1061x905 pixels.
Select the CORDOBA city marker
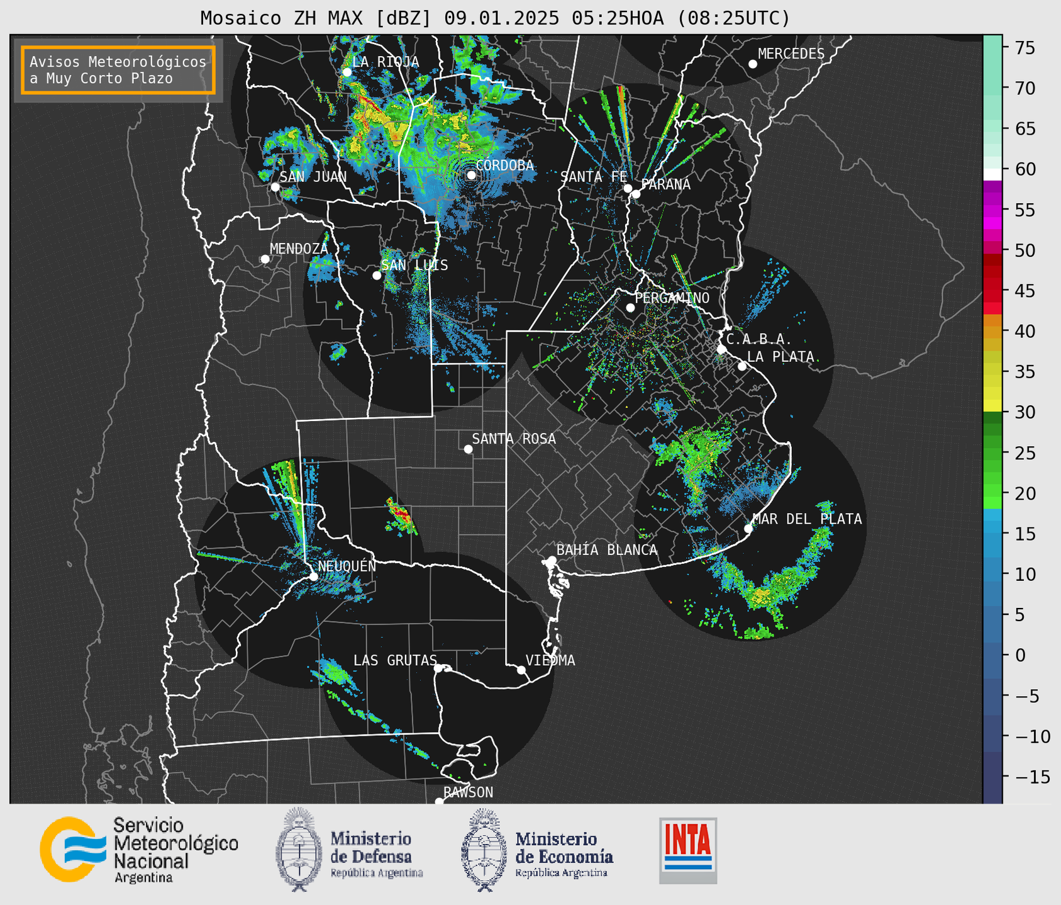pos(471,175)
